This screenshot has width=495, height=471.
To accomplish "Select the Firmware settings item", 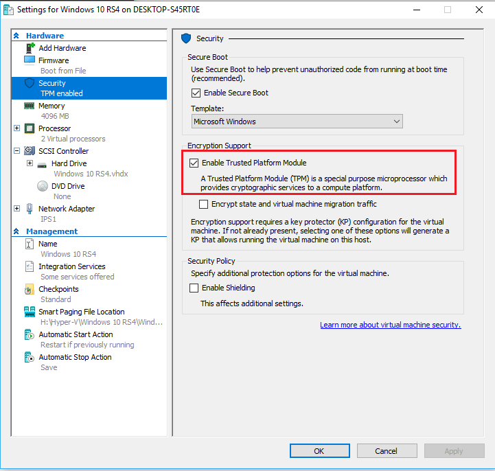I will tap(54, 60).
